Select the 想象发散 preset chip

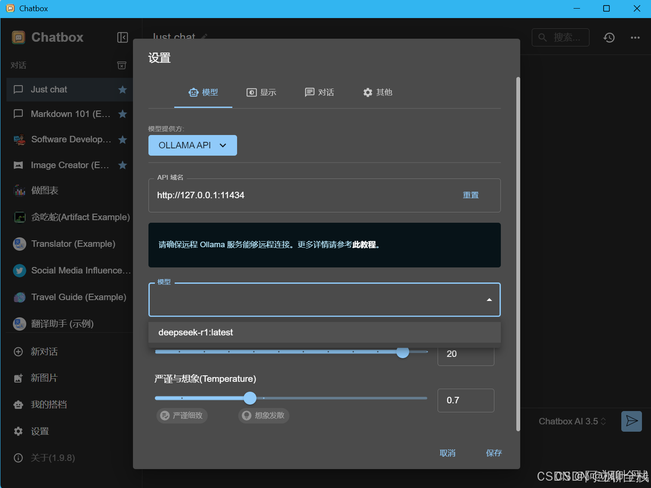tap(264, 415)
